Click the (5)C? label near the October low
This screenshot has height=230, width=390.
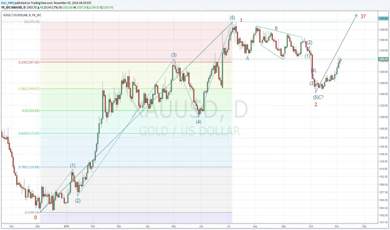click(318, 97)
